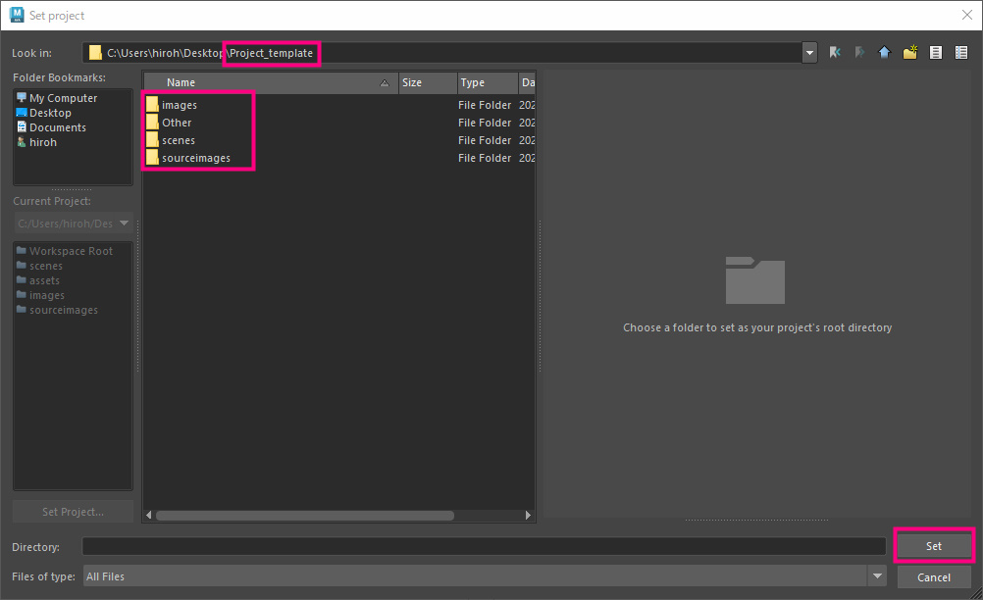Viewport: 983px width, 600px height.
Task: Open the Current Project dropdown
Action: coord(74,224)
